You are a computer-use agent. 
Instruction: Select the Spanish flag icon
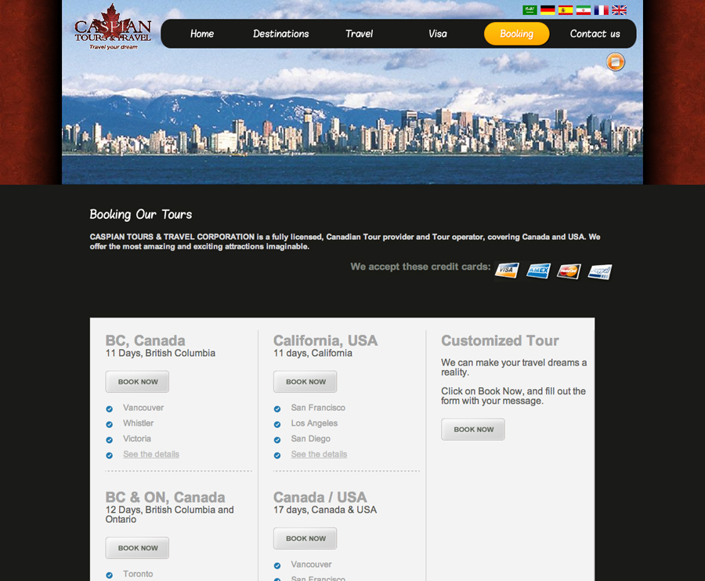pyautogui.click(x=566, y=10)
